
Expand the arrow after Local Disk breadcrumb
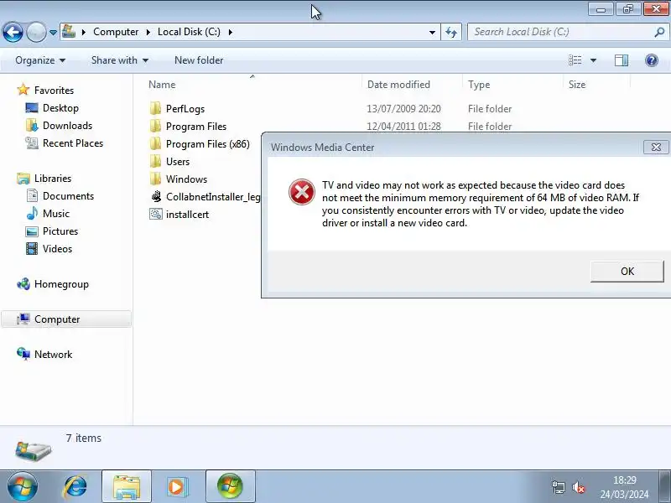click(230, 32)
